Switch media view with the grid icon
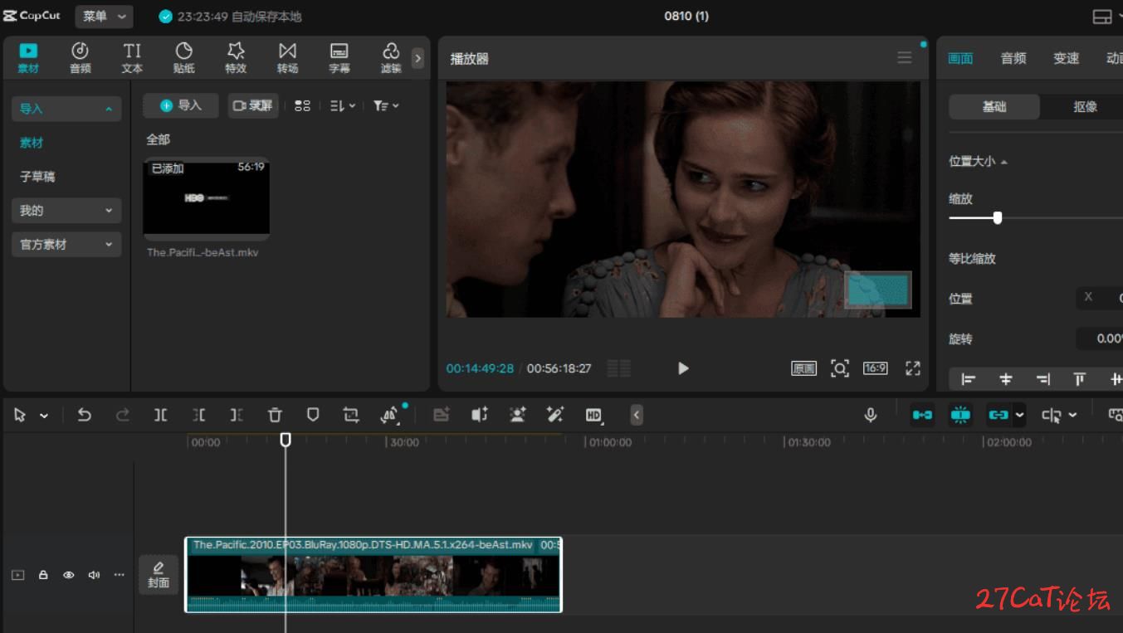 [x=302, y=105]
